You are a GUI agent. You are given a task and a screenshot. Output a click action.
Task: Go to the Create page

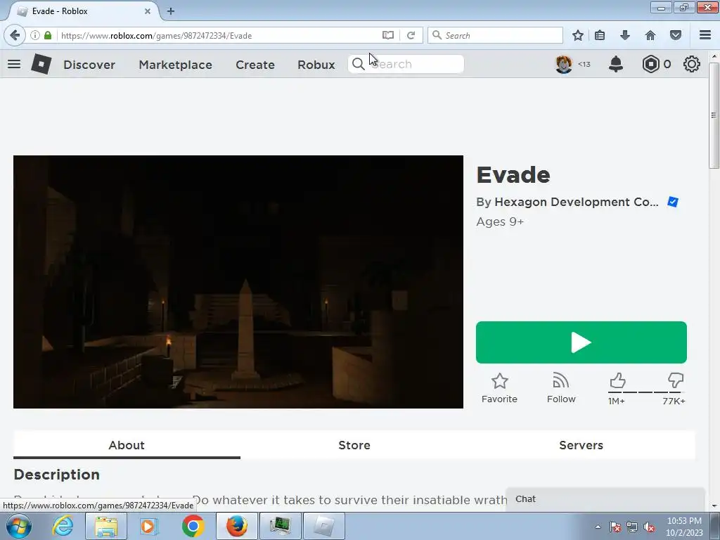(255, 65)
